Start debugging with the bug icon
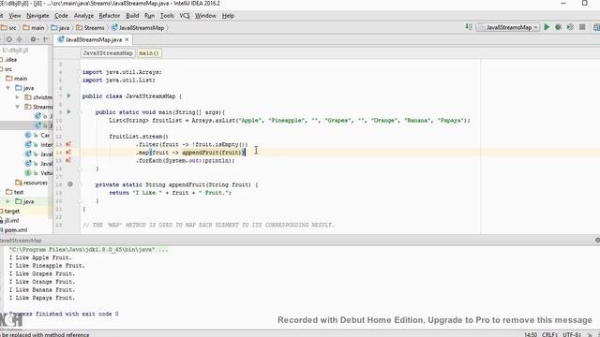 pyautogui.click(x=559, y=27)
